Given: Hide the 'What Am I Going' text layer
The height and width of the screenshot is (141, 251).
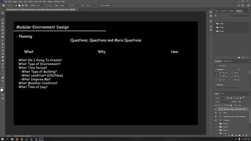Looking at the screenshot, I should pos(216,109).
